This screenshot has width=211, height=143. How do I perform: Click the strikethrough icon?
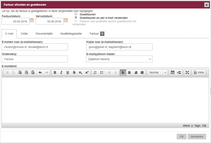pyautogui.click(x=74, y=72)
